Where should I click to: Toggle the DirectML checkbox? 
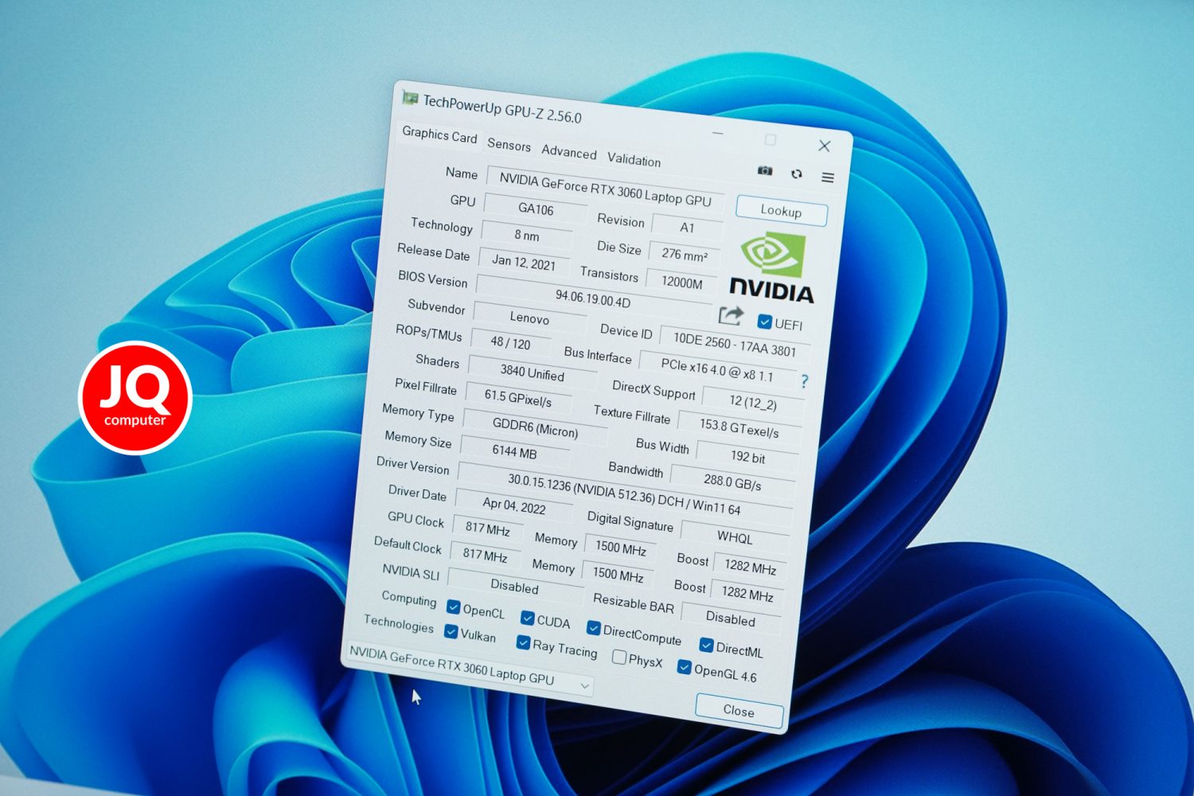(x=706, y=645)
